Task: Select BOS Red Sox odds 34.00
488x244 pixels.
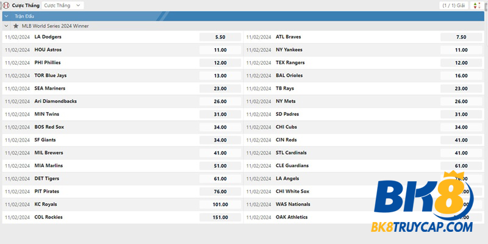Action: (220, 127)
